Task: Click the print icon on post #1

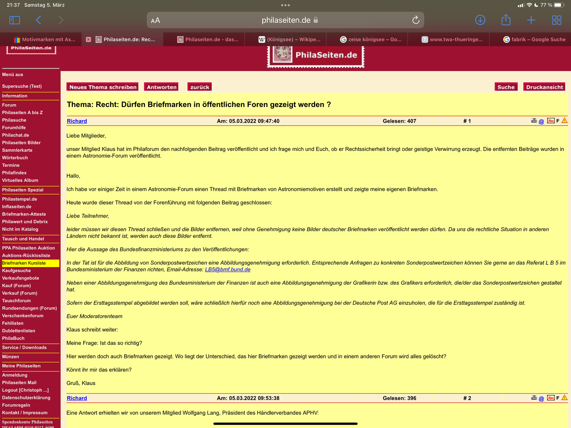Action: [x=534, y=121]
